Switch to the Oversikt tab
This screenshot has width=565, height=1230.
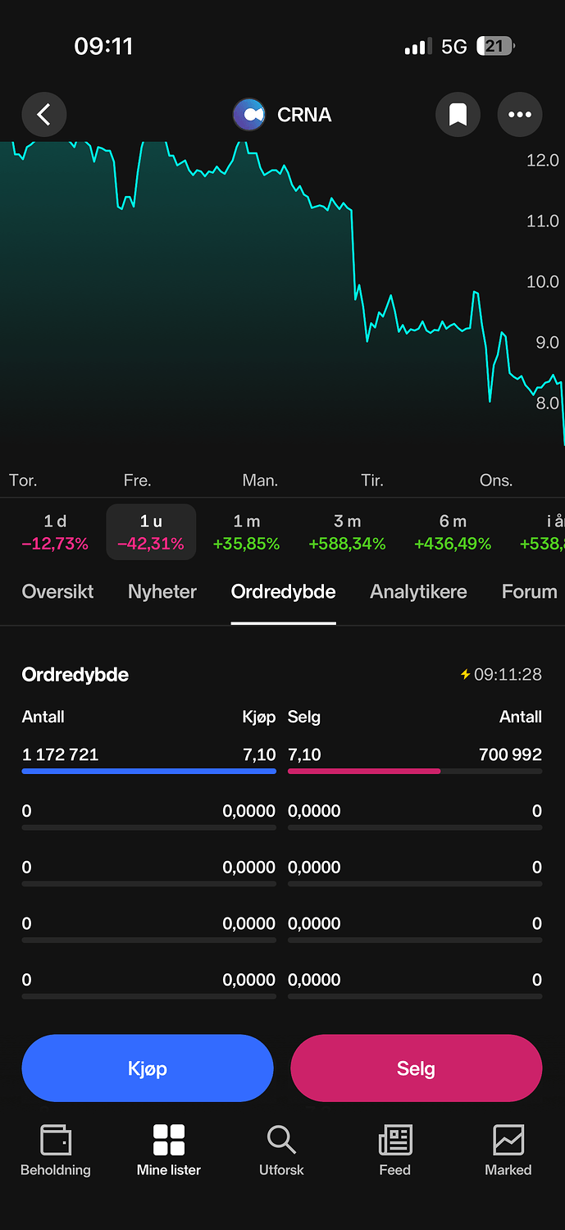[57, 592]
